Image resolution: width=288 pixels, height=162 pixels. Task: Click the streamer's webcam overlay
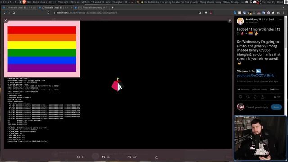click(260, 138)
